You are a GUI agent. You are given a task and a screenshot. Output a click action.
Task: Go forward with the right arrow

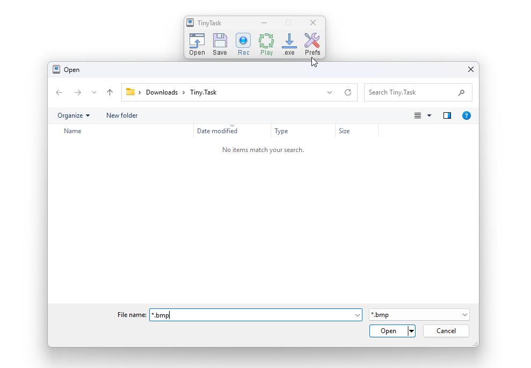coord(78,92)
